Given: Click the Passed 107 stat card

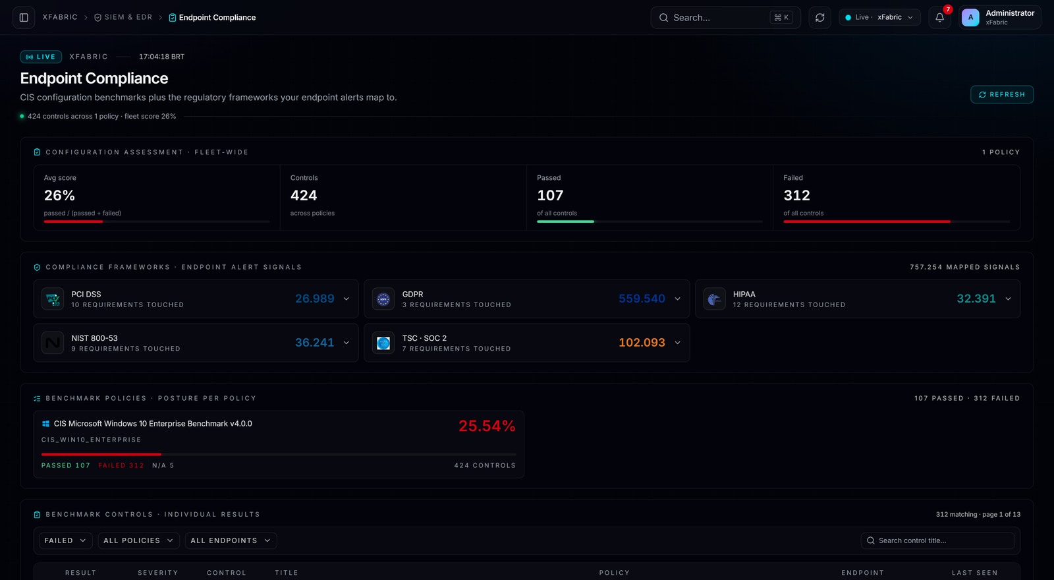Looking at the screenshot, I should click(x=650, y=198).
